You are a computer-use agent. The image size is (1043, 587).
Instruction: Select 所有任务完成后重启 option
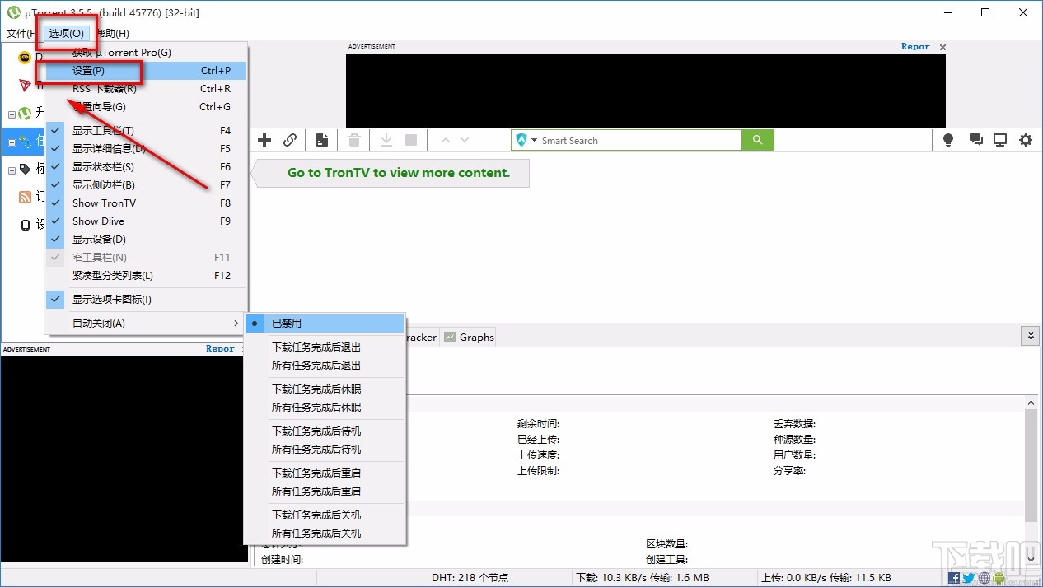[325, 491]
